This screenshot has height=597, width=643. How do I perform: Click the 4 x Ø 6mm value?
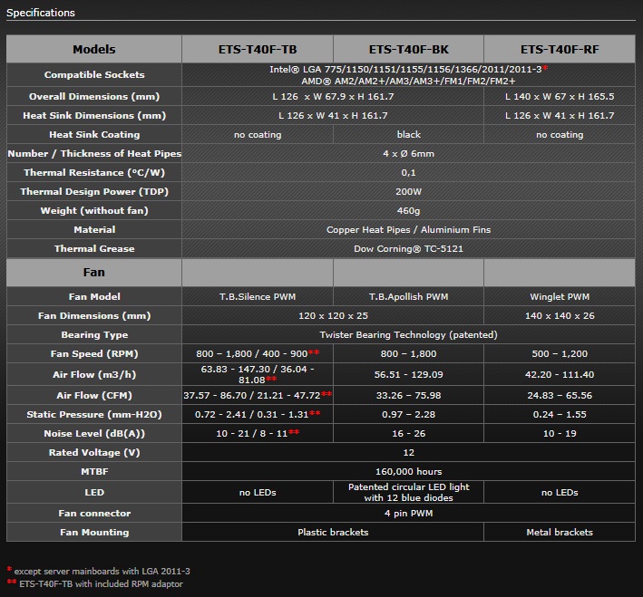click(x=408, y=153)
